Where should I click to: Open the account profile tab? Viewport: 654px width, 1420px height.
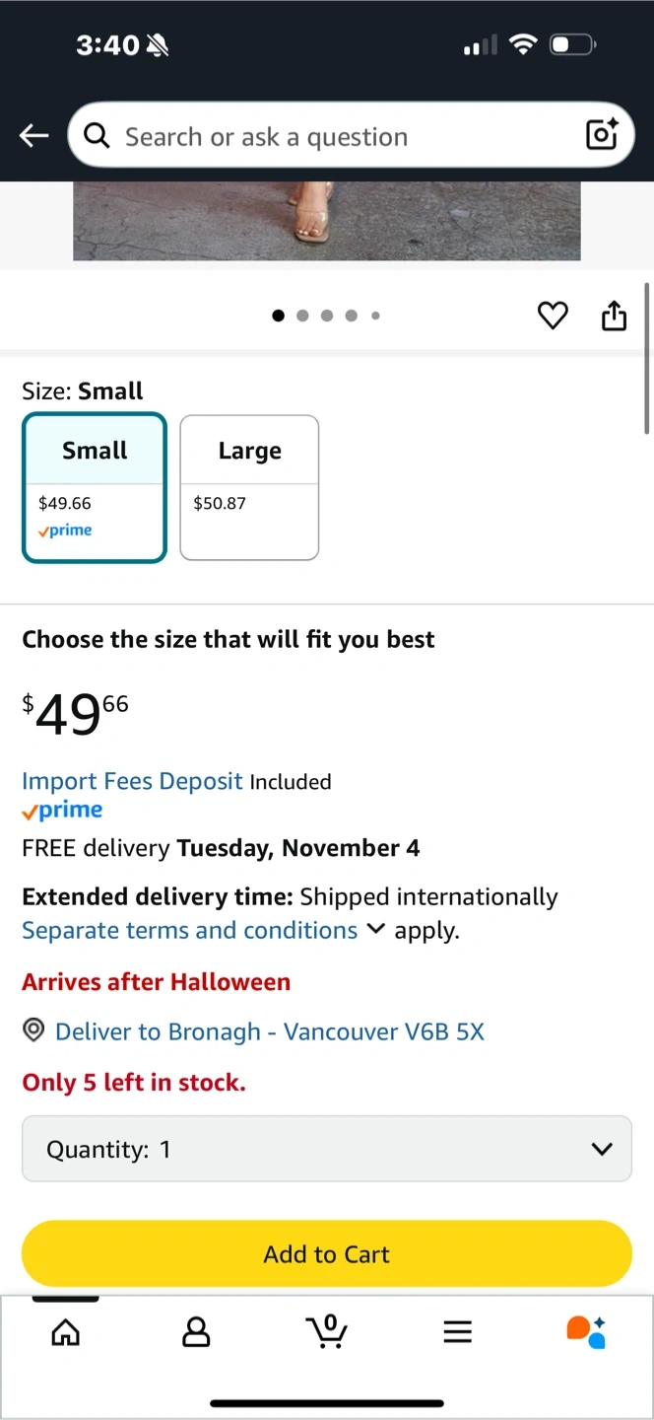click(196, 1332)
